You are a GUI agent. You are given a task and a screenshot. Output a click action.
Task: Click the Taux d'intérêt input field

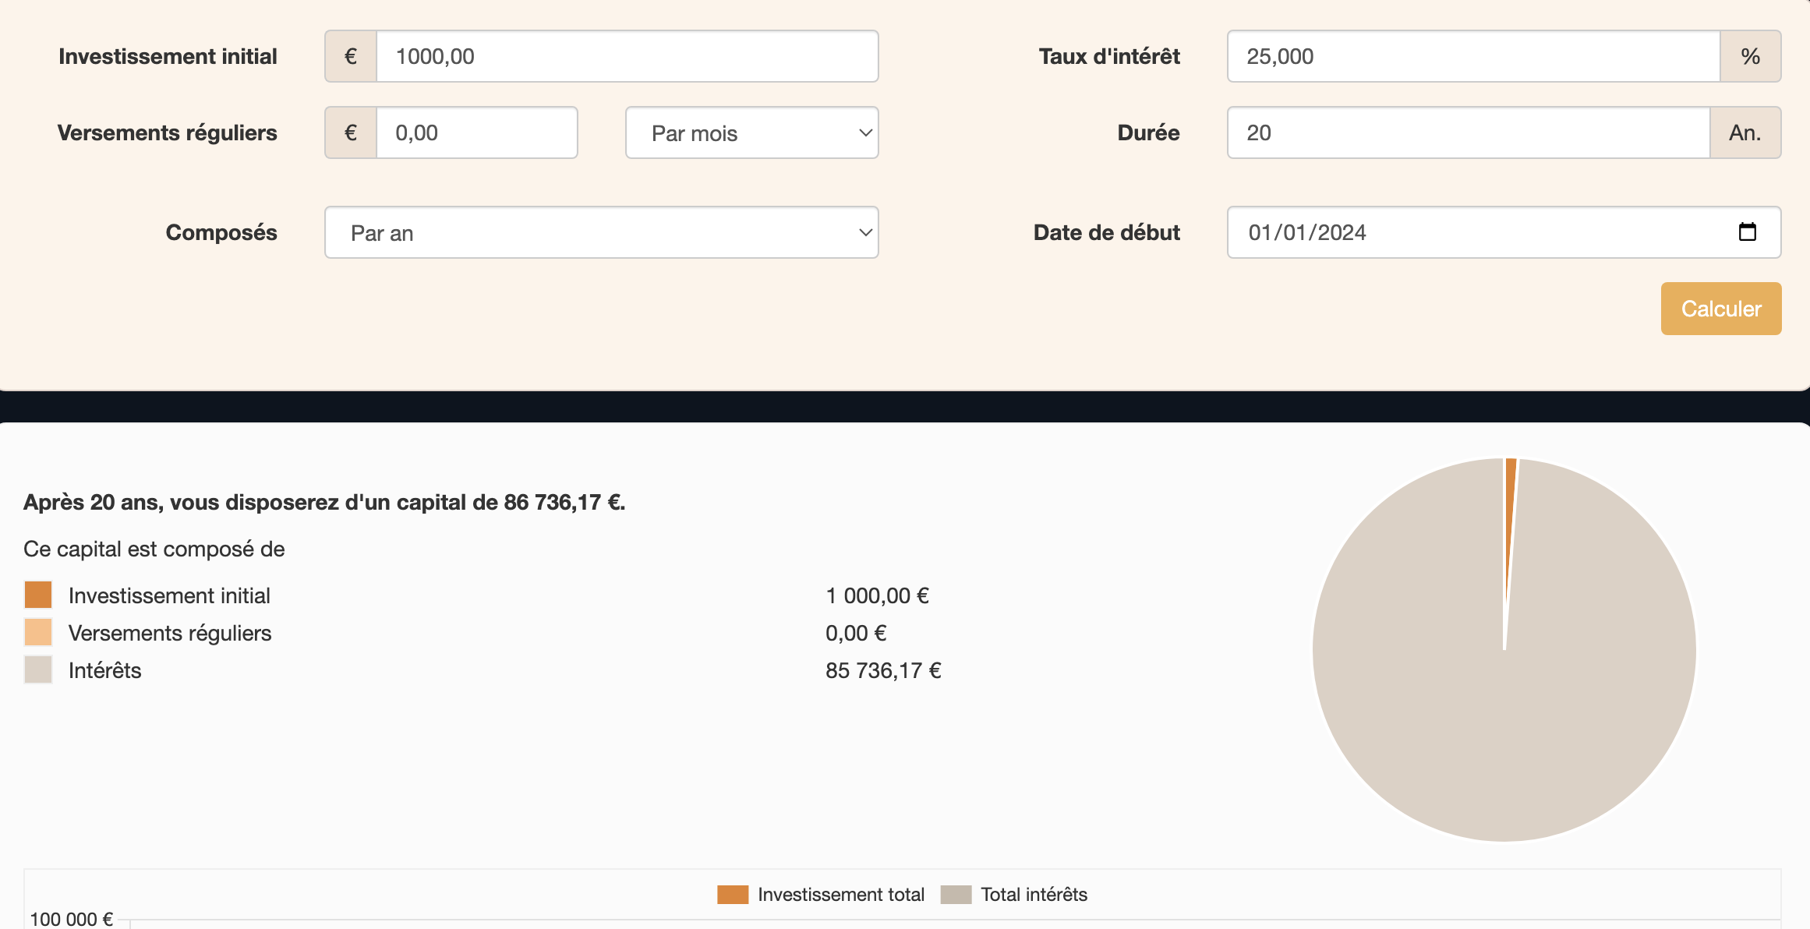point(1472,56)
